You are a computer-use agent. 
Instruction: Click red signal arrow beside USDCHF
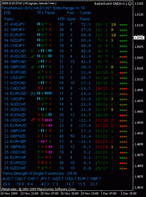[33, 120]
